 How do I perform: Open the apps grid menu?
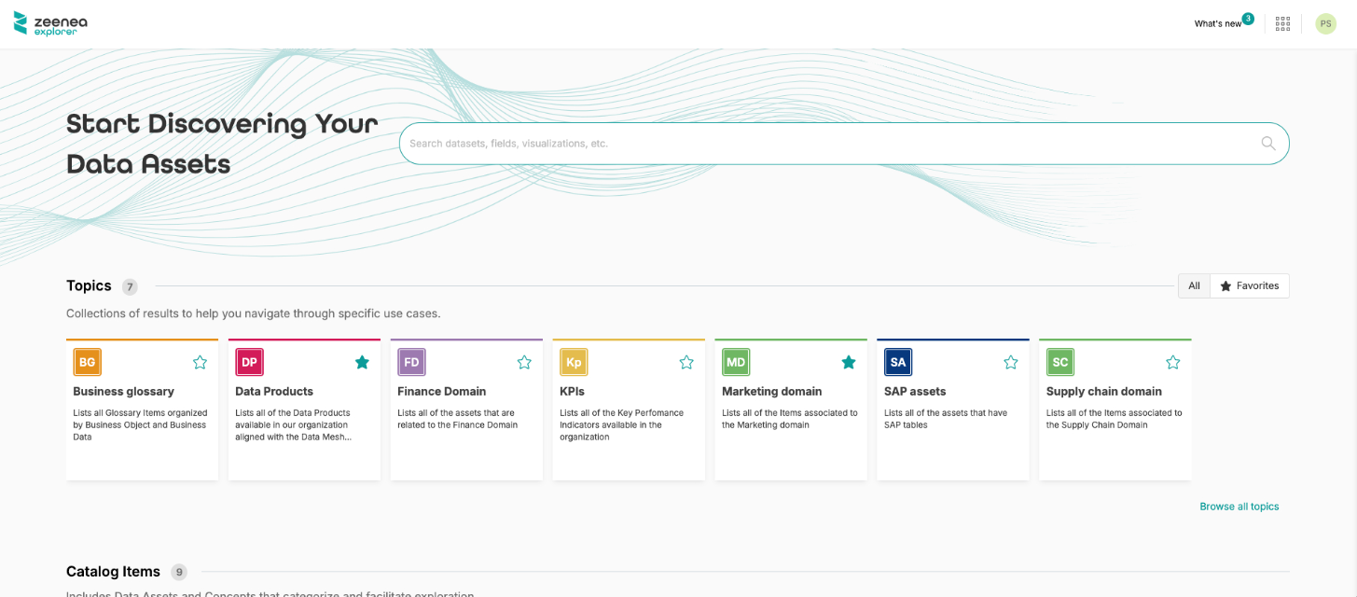1282,23
